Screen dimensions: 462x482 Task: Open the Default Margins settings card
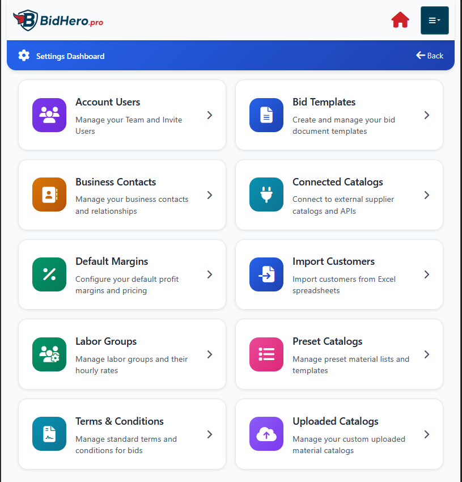pyautogui.click(x=122, y=274)
